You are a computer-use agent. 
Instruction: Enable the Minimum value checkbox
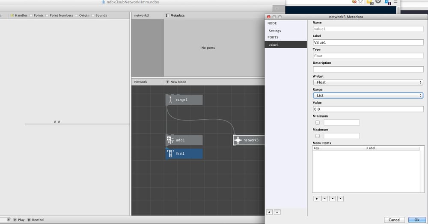pos(318,123)
